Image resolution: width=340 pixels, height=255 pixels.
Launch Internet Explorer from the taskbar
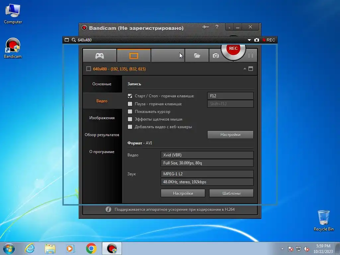pos(30,248)
